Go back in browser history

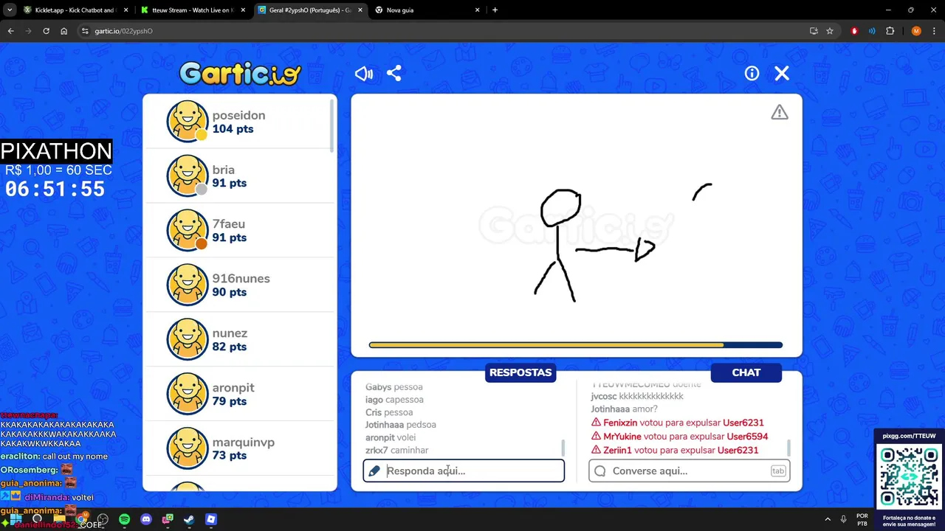[10, 31]
